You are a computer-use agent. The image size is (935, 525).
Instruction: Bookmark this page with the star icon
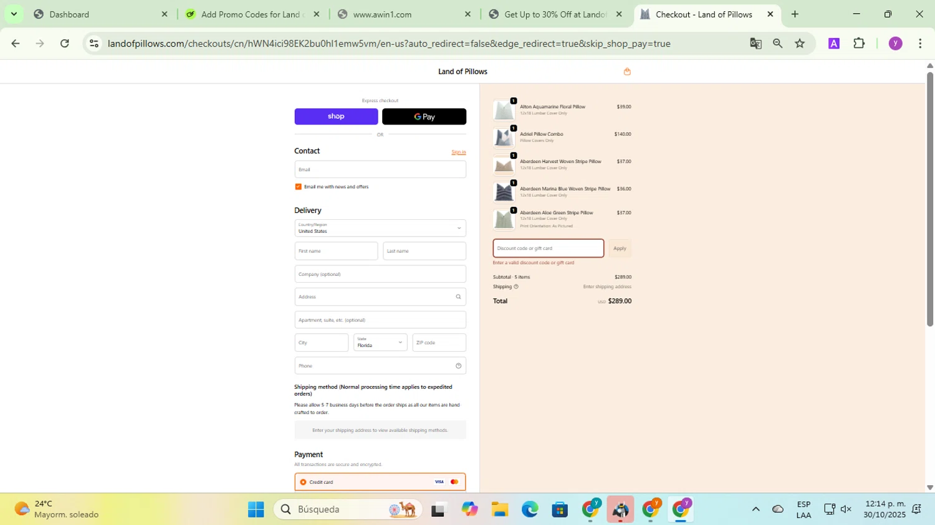800,44
